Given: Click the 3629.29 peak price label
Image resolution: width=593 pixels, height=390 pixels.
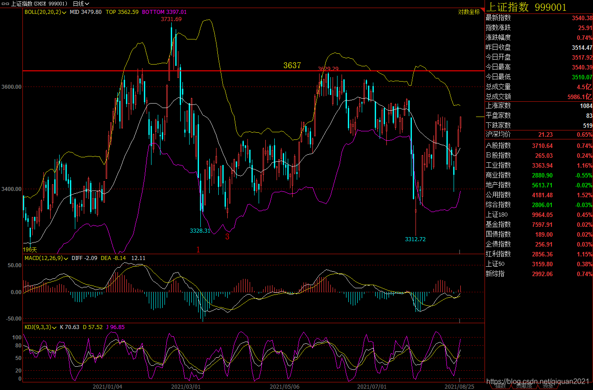Looking at the screenshot, I should pos(328,69).
